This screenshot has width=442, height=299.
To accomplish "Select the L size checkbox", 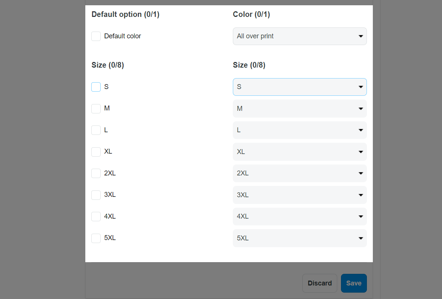I will pos(96,130).
